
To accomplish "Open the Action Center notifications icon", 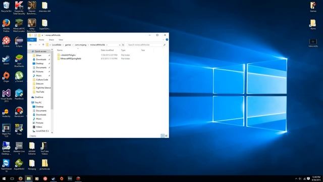I will pyautogui.click(x=308, y=178).
